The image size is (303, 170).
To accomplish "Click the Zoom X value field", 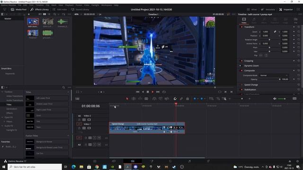I will (x=266, y=32).
